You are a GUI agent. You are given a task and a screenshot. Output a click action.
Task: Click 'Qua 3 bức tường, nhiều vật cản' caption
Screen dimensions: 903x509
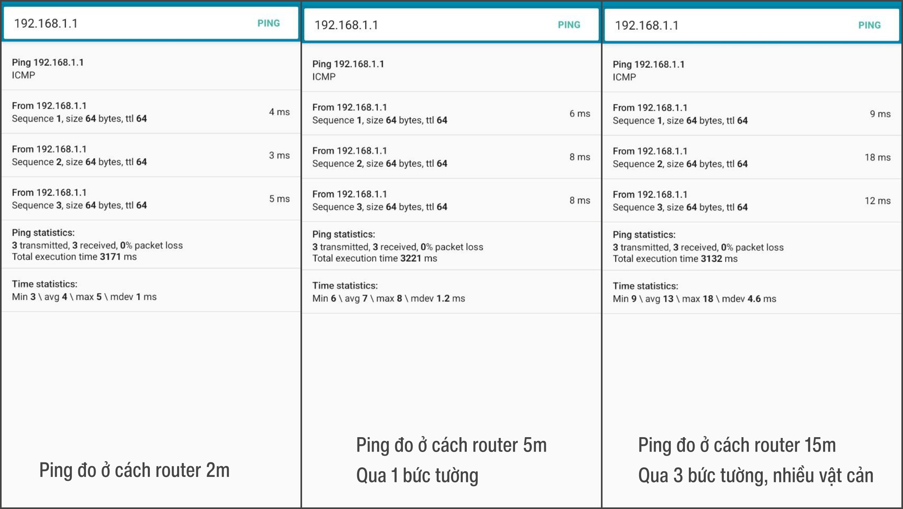(x=756, y=476)
